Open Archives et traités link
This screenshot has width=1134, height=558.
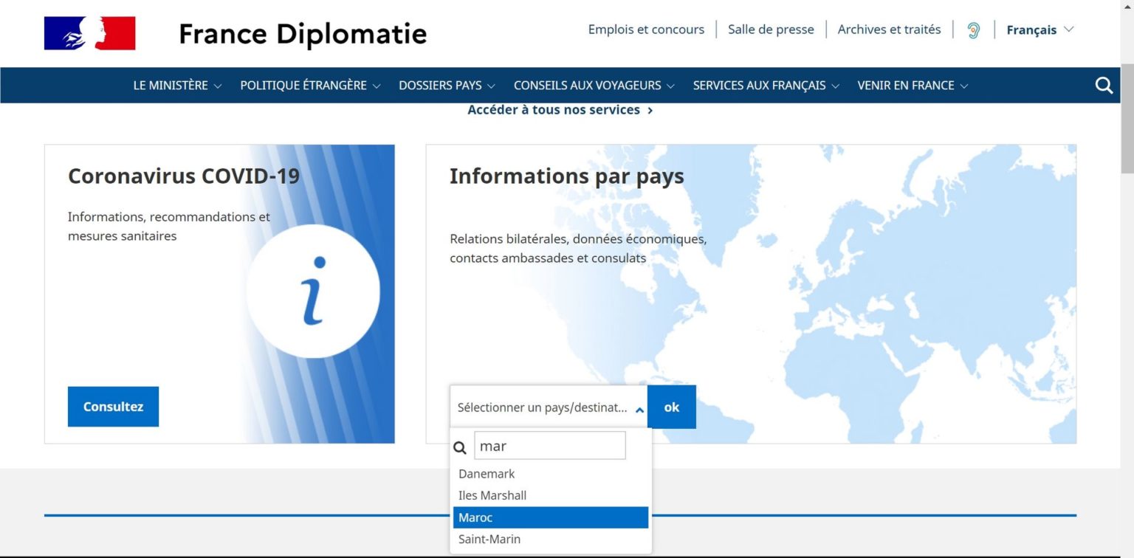(x=889, y=30)
